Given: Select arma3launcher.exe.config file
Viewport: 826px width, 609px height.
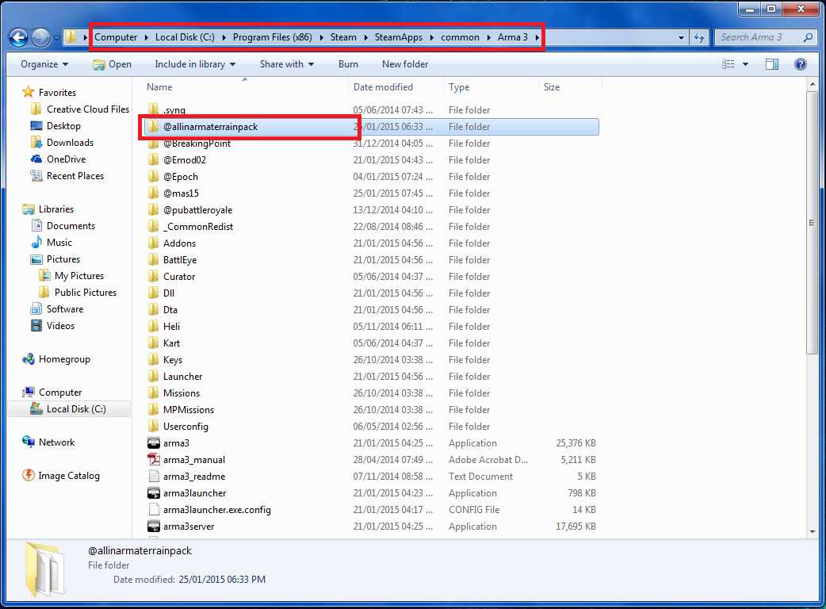Looking at the screenshot, I should click(x=216, y=509).
